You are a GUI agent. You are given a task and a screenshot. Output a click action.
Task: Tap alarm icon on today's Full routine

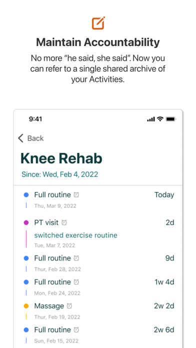coord(76,195)
